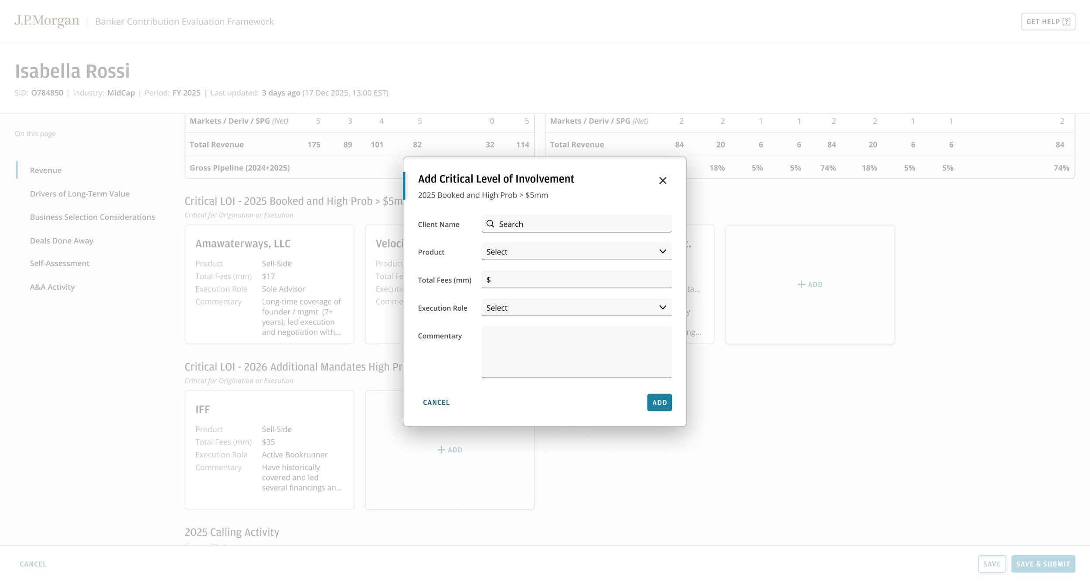Click the search magnifier icon in Client Name

coord(490,224)
